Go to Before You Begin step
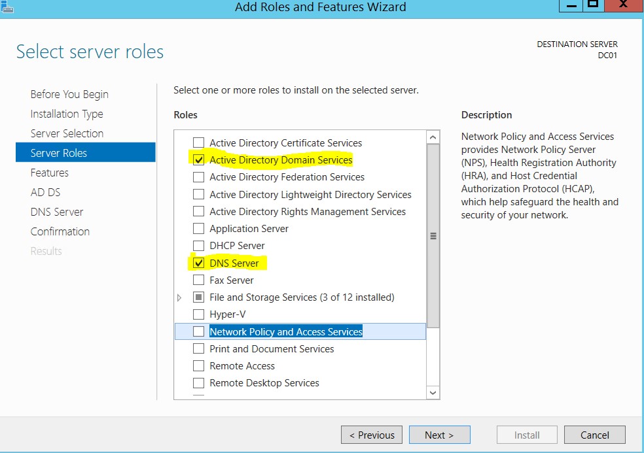The image size is (644, 453). (x=69, y=94)
